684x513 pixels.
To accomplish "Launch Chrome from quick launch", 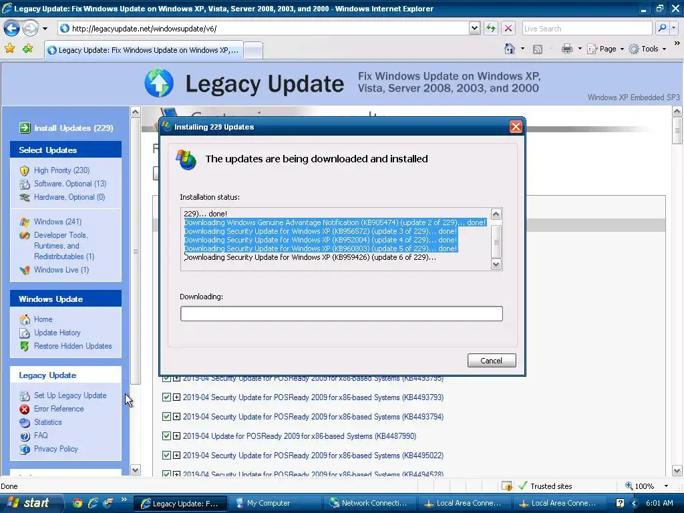I will [x=77, y=503].
